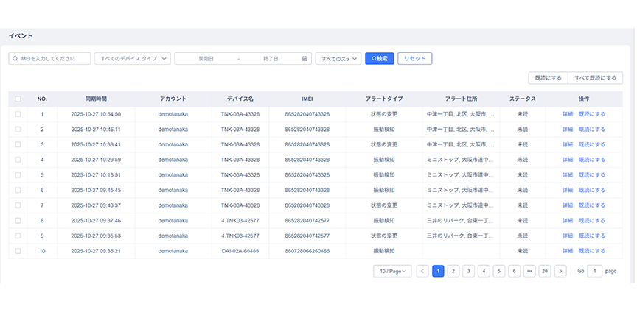Open the 10 / Page size dropdown

point(392,271)
